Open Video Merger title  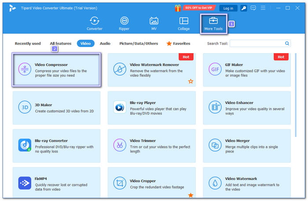(x=238, y=141)
